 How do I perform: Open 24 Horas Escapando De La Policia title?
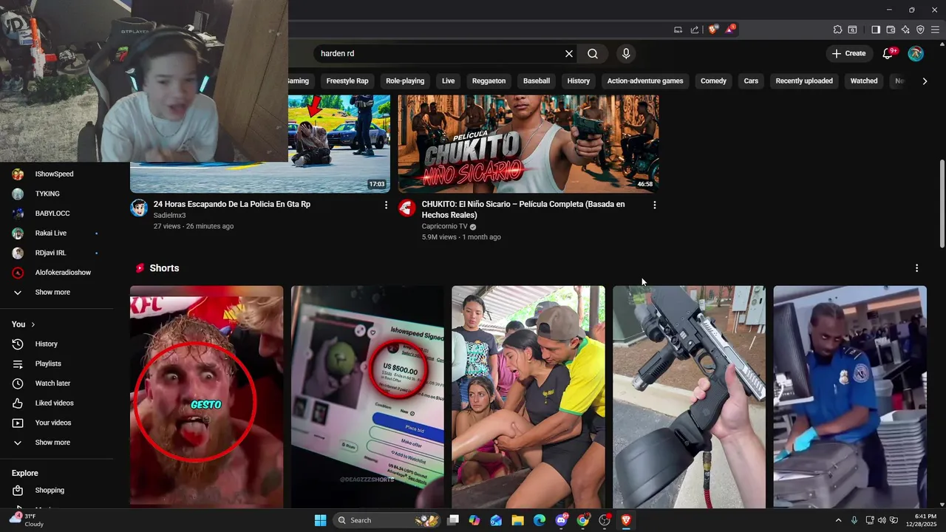pos(232,204)
